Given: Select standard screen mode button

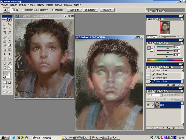Looking at the screenshot, I should 4,87.
